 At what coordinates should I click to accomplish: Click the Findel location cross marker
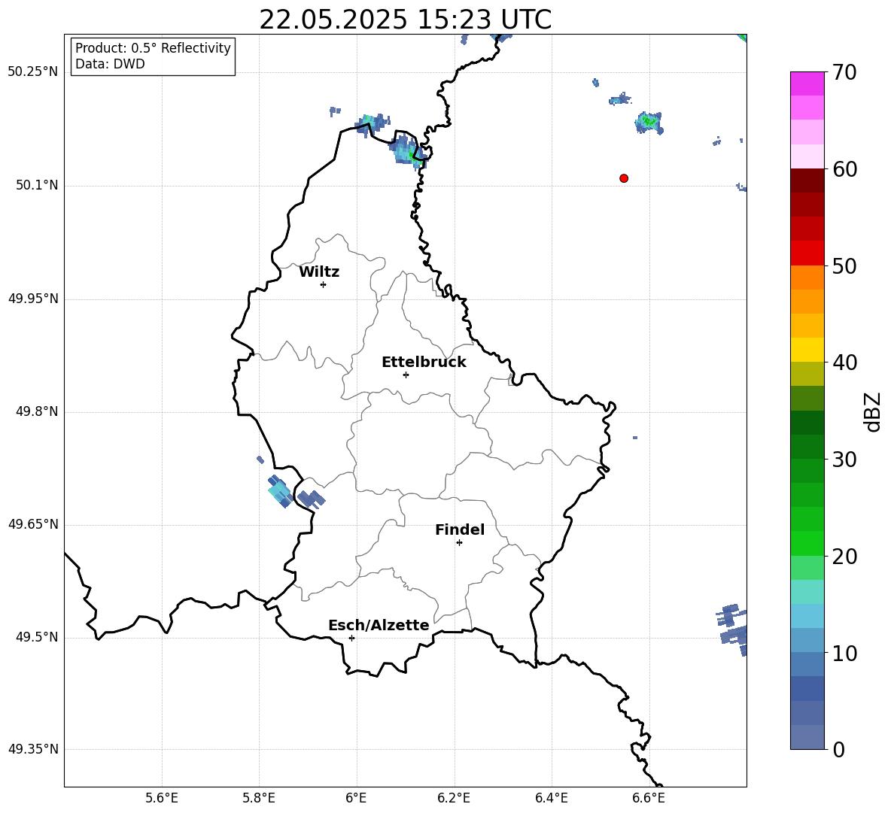click(459, 543)
